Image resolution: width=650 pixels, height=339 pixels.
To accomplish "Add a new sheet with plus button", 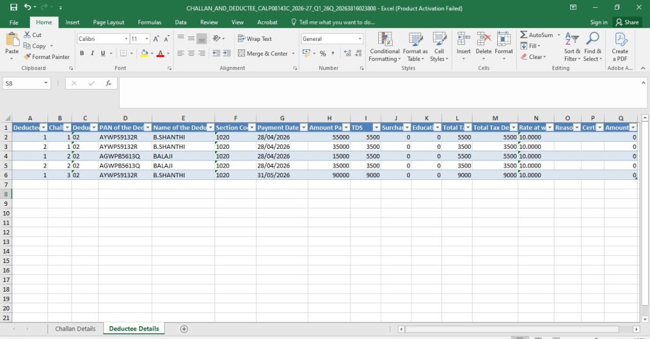I will coord(184,329).
